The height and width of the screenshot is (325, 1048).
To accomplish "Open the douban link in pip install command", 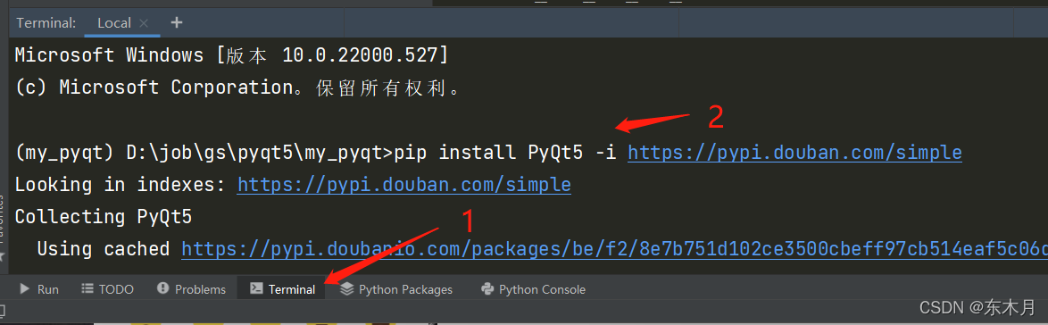I will [794, 154].
